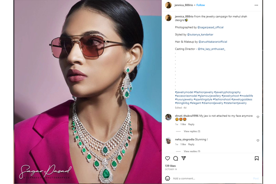This screenshot has height=184, width=276.
Task: Open neha_singrodia's avatar
Action: point(168,141)
